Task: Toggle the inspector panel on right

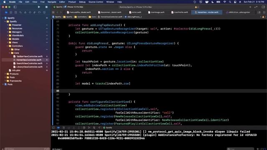Action: coord(263,7)
